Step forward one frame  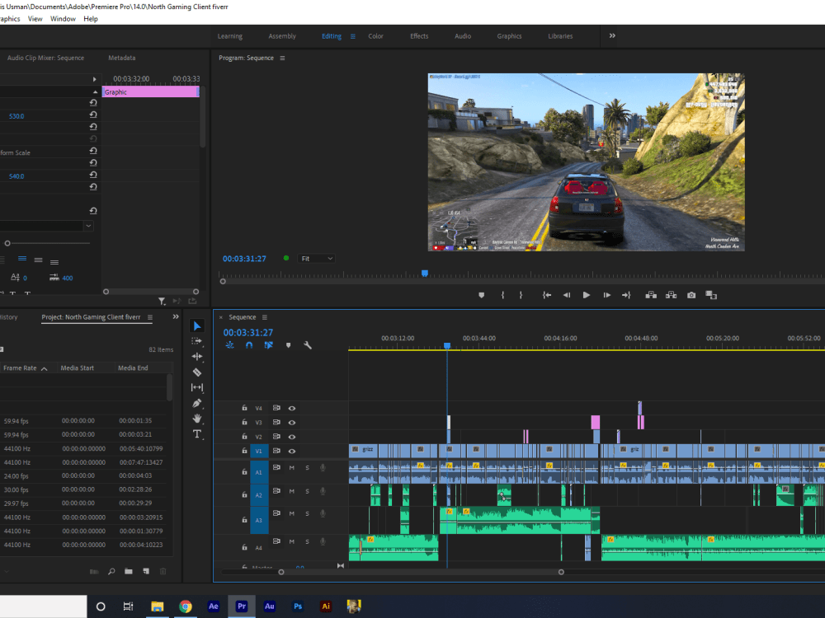tap(606, 295)
